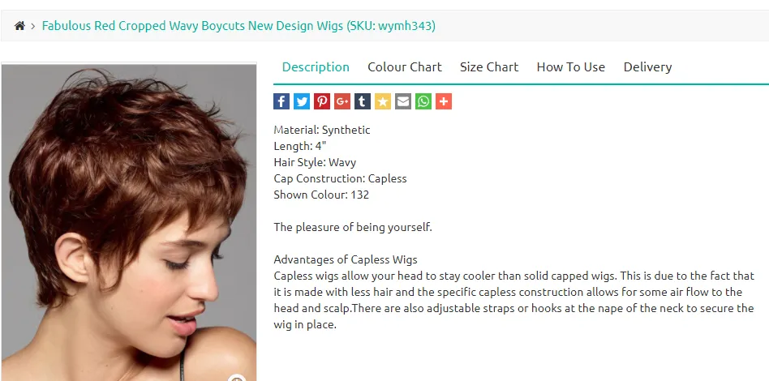Post to Tumblr using the share icon
769x381 pixels.
click(363, 101)
